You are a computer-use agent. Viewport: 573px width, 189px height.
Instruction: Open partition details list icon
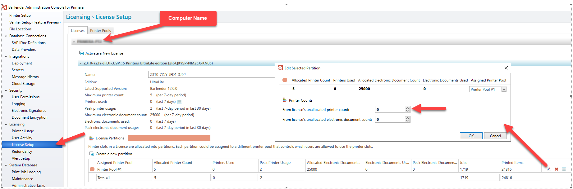tap(564, 169)
